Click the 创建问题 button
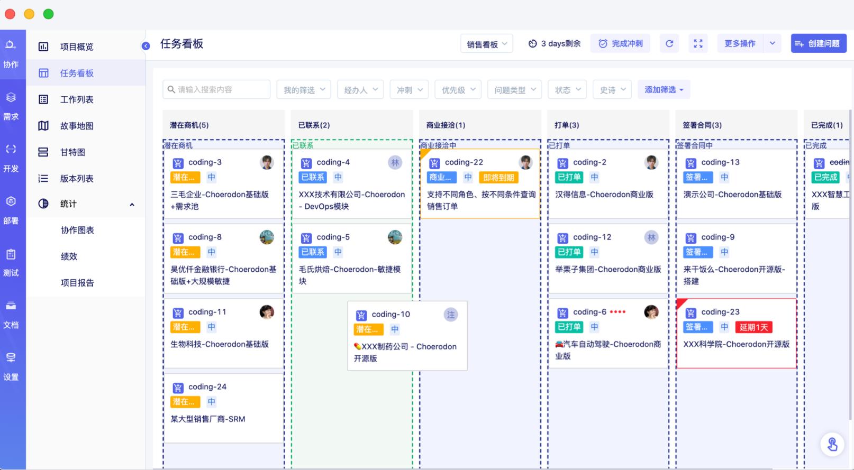The height and width of the screenshot is (470, 854). pyautogui.click(x=819, y=44)
